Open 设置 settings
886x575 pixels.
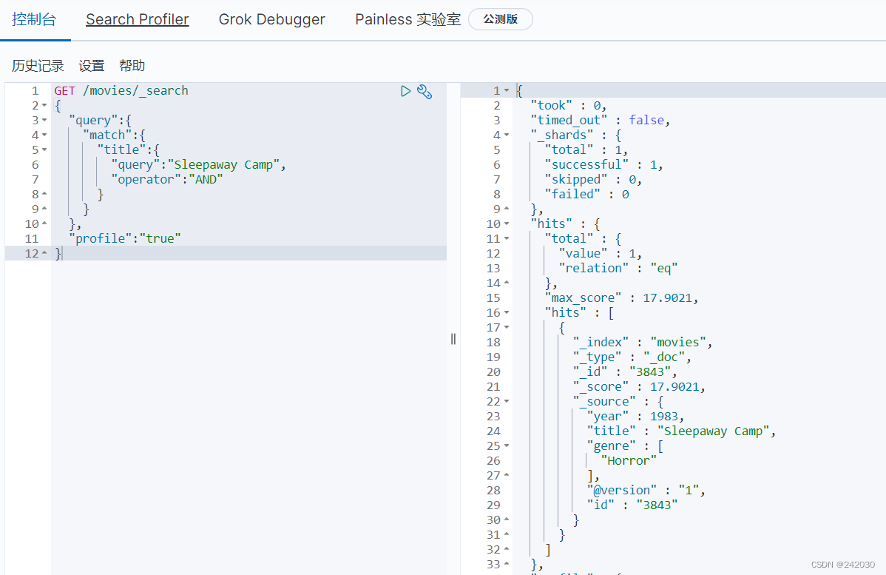[92, 66]
